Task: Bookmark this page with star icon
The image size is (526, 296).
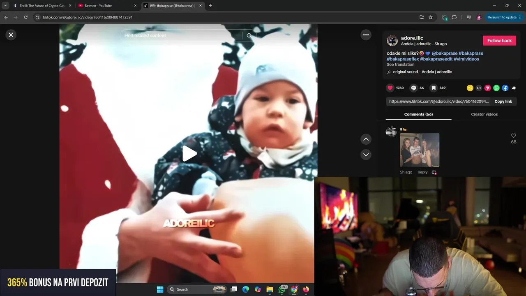Action: (x=431, y=17)
